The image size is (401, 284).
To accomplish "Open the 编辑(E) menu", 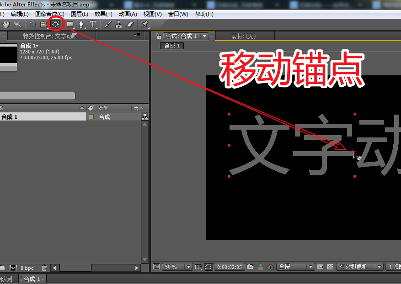I will [x=20, y=14].
